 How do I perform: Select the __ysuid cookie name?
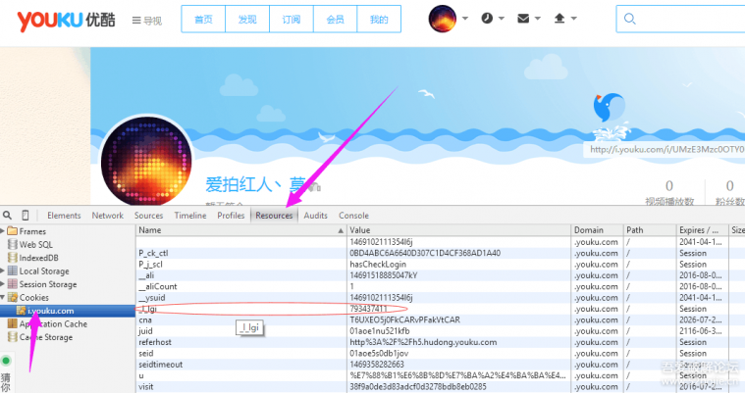pyautogui.click(x=152, y=298)
